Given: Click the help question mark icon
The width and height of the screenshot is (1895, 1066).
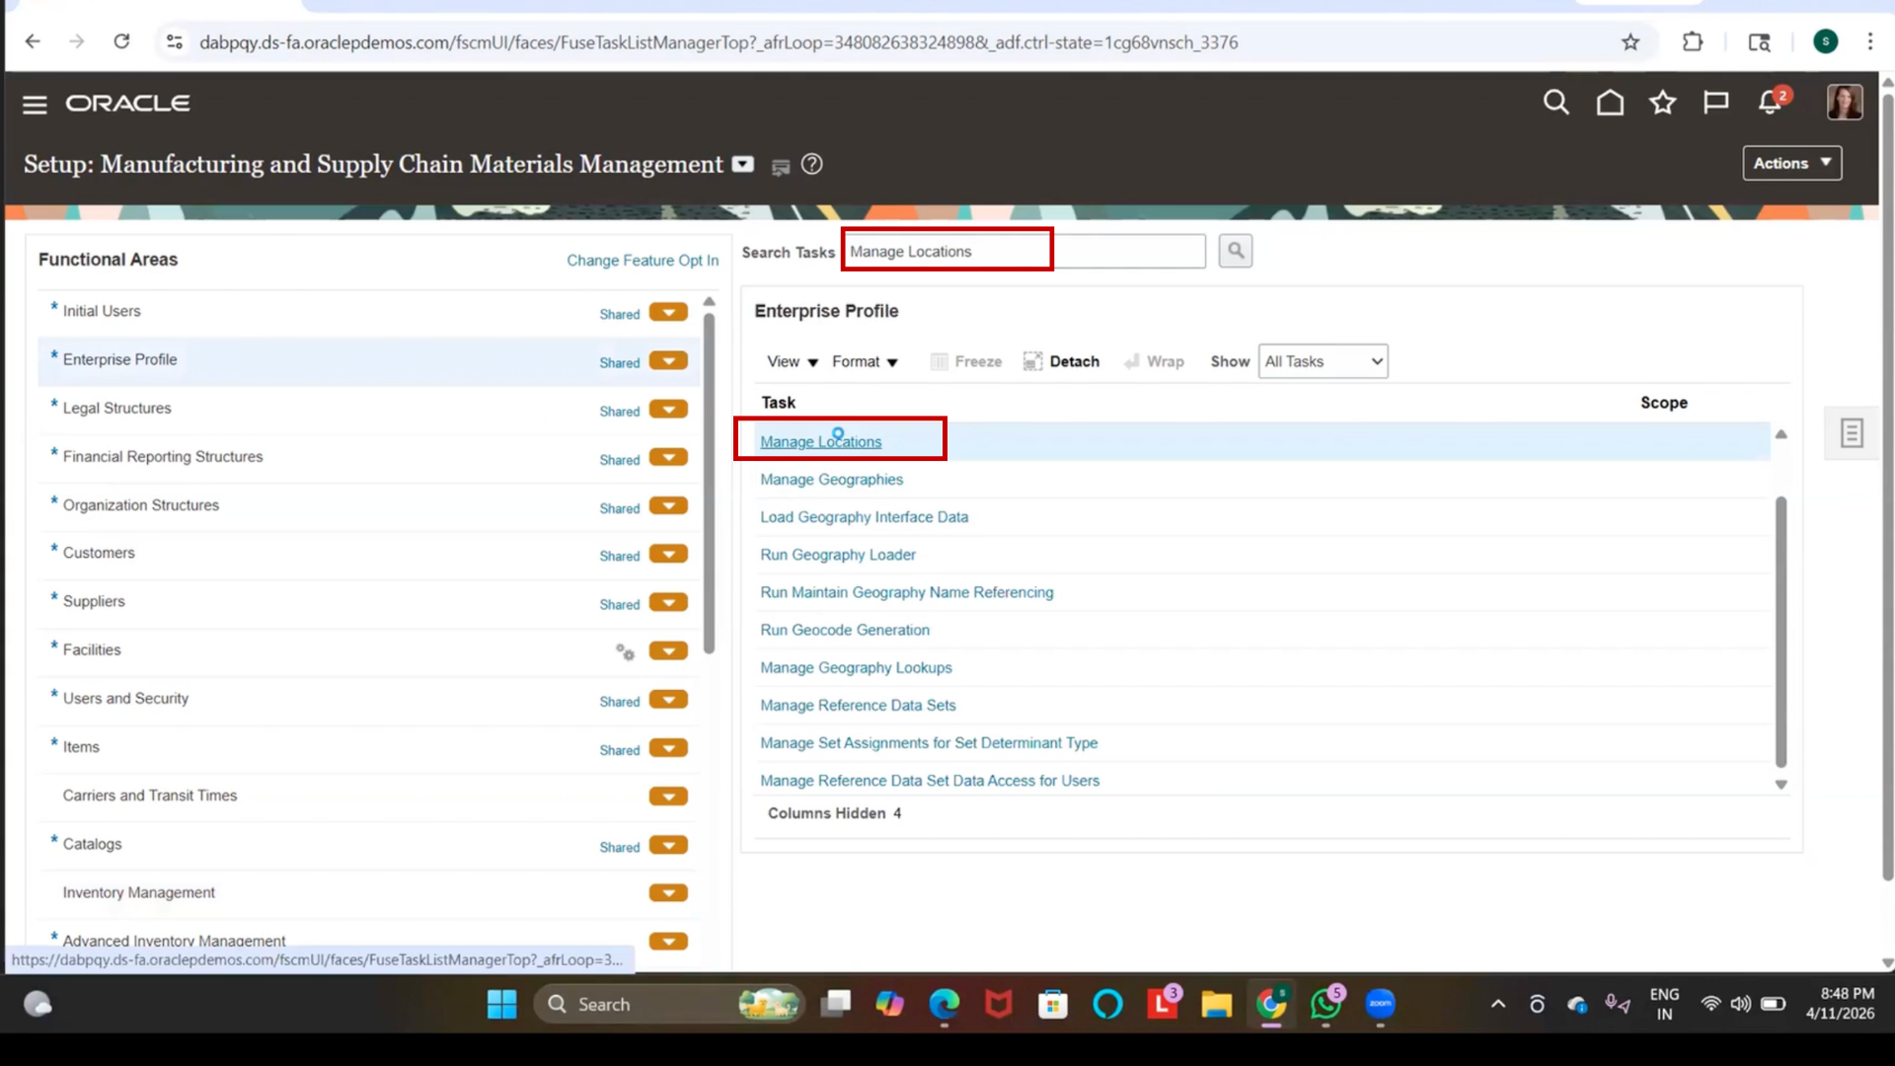Looking at the screenshot, I should (811, 165).
